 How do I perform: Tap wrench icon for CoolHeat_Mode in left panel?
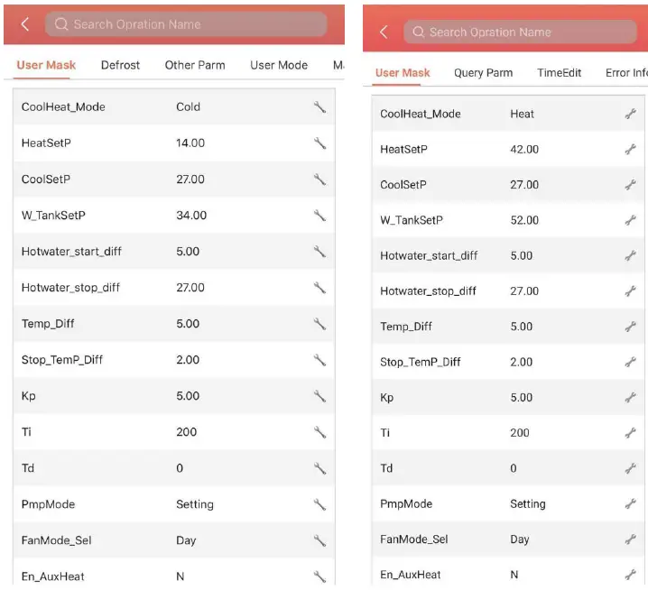coord(319,106)
